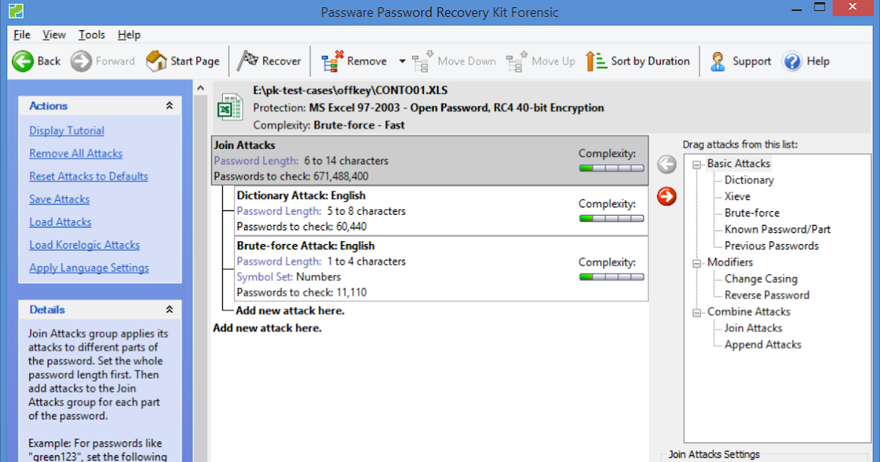Select Known Password/Part in the tree
This screenshot has width=880, height=462.
pos(777,229)
